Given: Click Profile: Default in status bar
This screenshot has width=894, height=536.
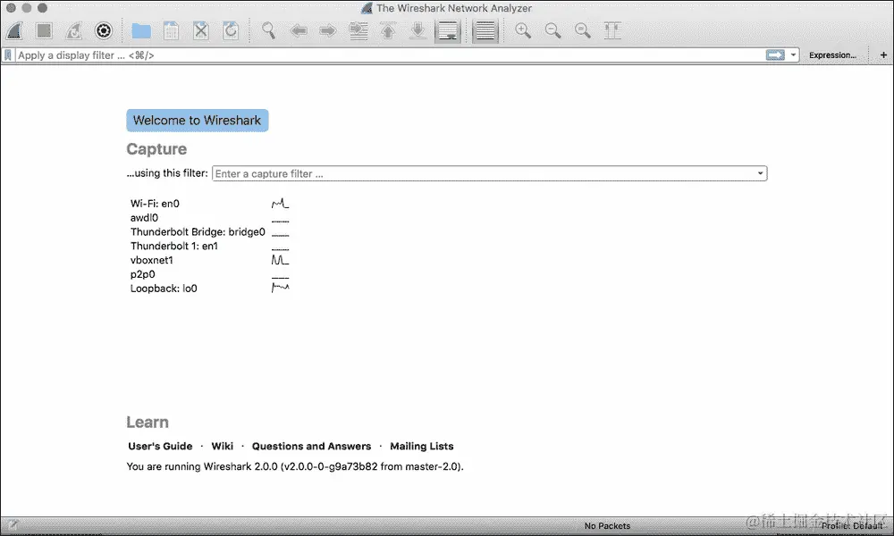Looking at the screenshot, I should (x=852, y=526).
